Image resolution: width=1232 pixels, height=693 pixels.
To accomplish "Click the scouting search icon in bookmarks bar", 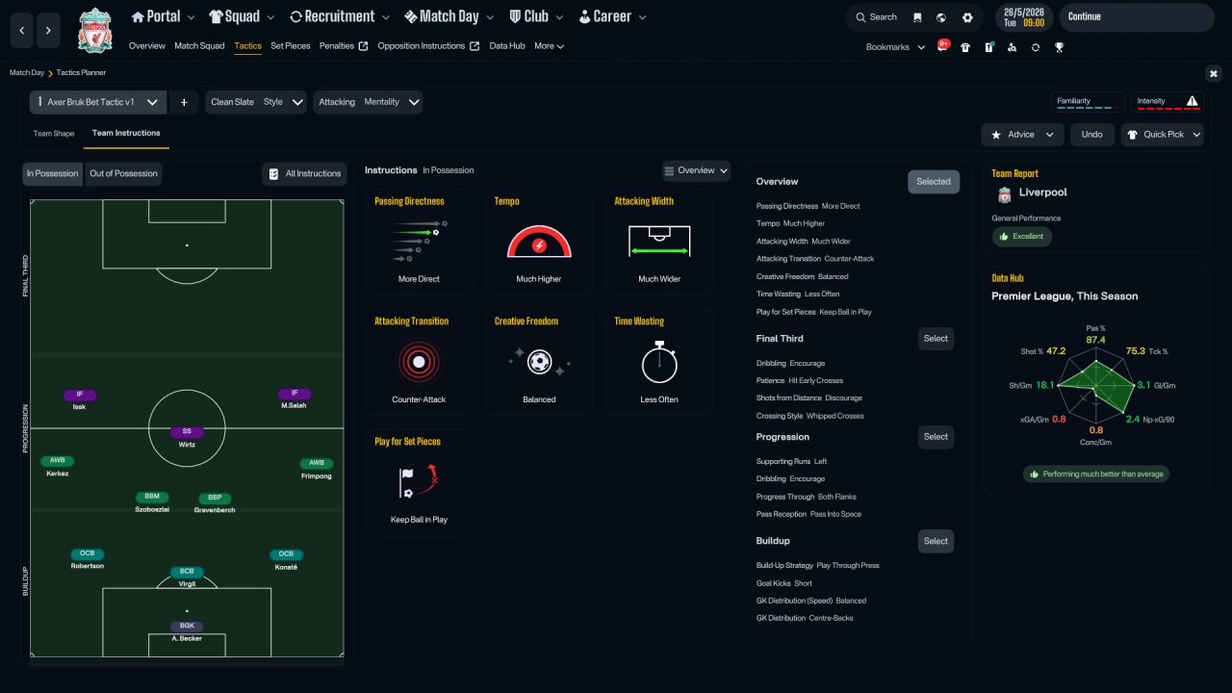I will [1012, 47].
